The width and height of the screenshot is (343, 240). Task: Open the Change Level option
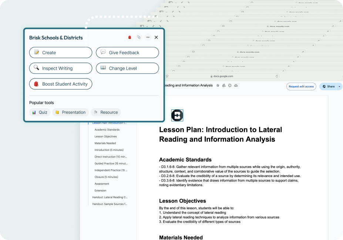click(x=127, y=68)
